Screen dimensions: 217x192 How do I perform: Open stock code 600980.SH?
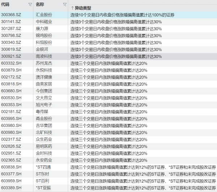point(11,132)
